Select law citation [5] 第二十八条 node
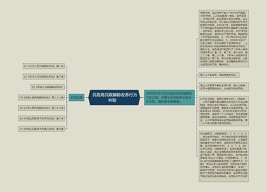This screenshot has width=267, height=192. [x=41, y=108]
